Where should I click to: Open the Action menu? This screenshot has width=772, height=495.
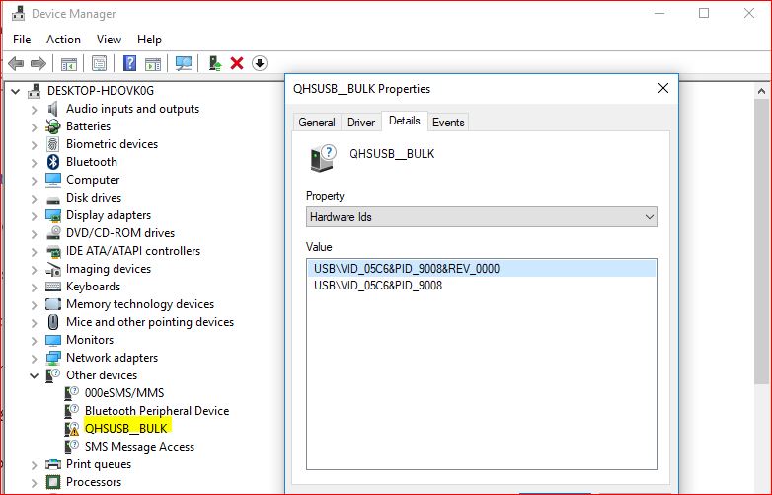coord(63,39)
